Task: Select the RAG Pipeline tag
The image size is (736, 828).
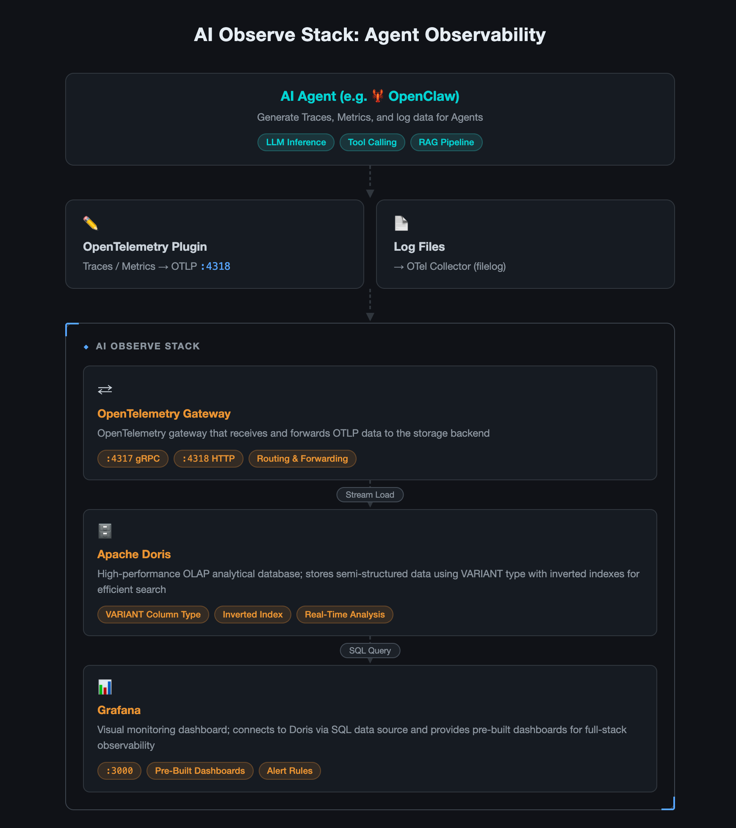Action: (446, 142)
